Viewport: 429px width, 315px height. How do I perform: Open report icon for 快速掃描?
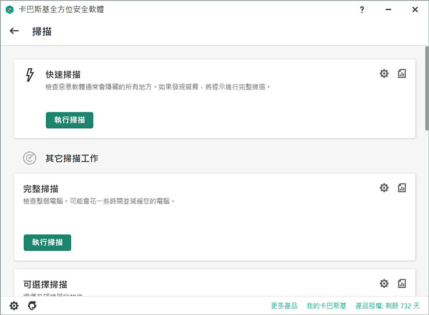(x=402, y=73)
